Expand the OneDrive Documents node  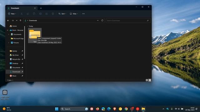point(9,35)
